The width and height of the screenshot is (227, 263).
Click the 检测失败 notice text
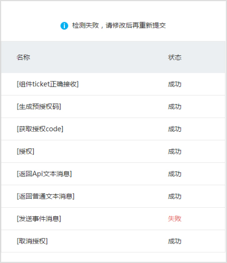[119, 26]
